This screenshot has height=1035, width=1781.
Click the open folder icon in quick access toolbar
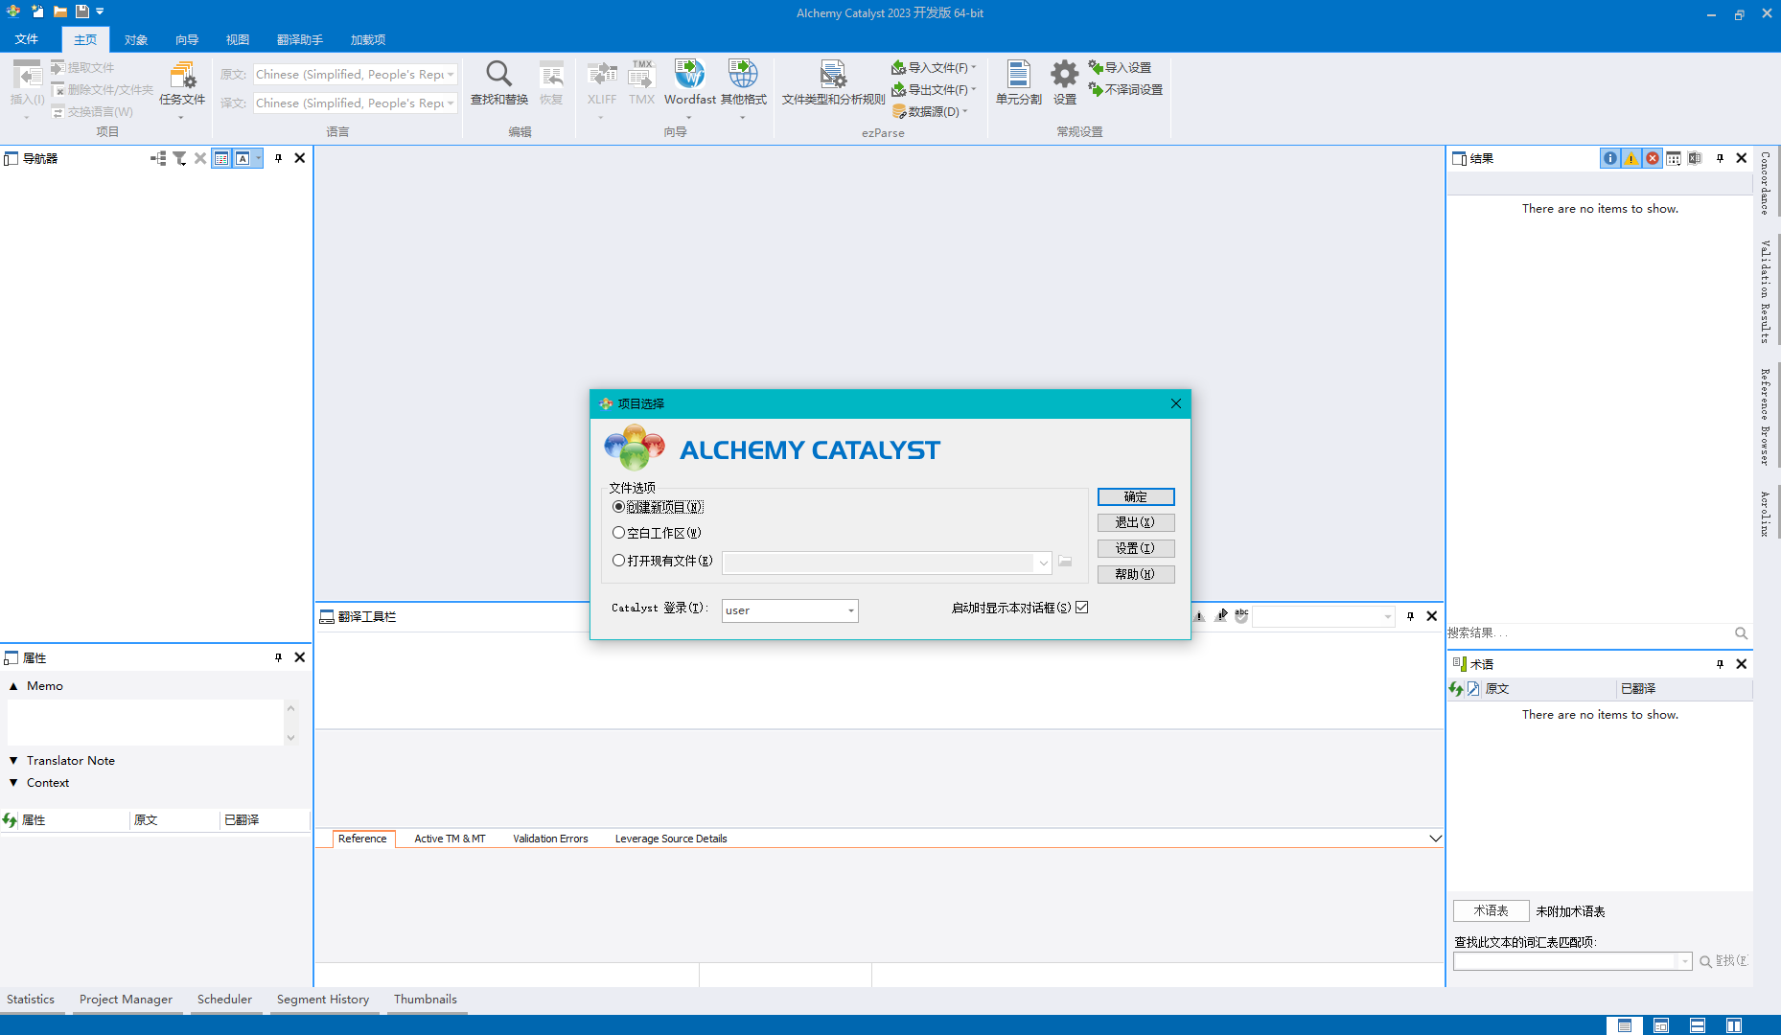coord(59,11)
